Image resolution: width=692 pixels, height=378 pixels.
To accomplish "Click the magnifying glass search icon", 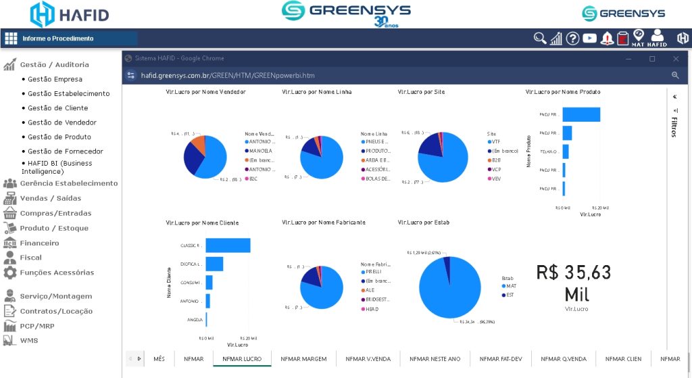I will [x=540, y=39].
